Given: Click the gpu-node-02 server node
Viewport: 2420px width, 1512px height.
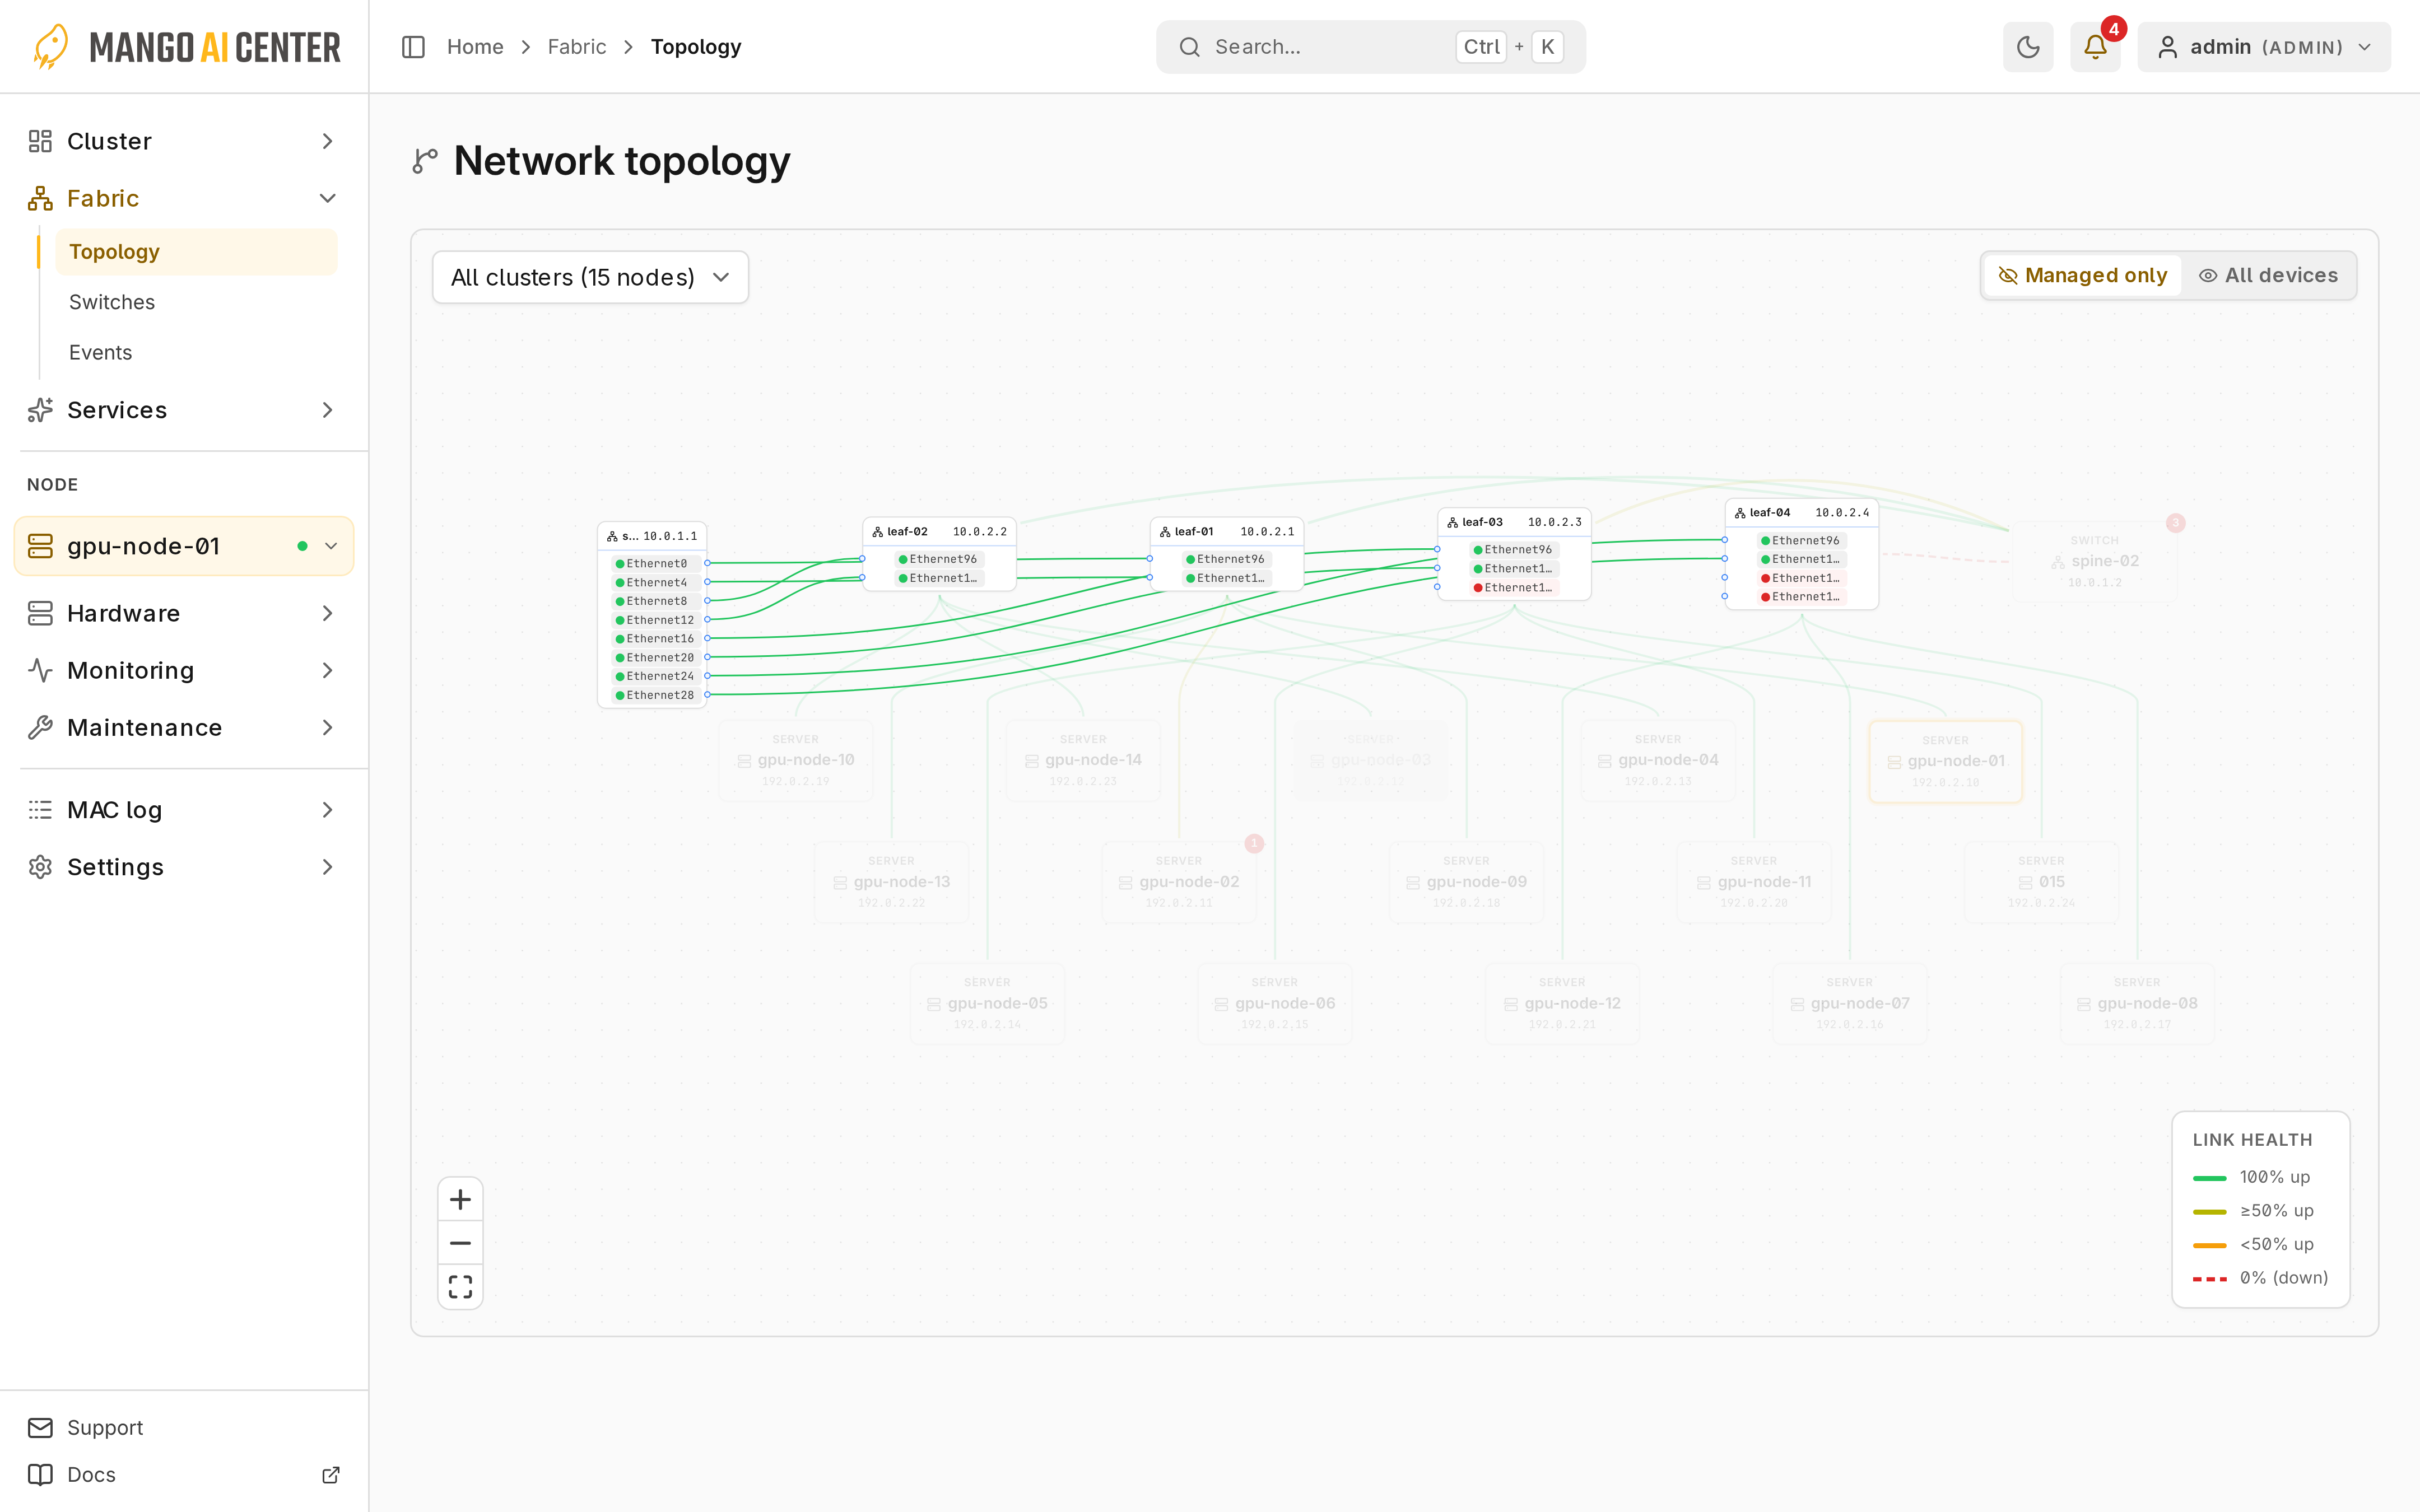Looking at the screenshot, I should pyautogui.click(x=1179, y=882).
